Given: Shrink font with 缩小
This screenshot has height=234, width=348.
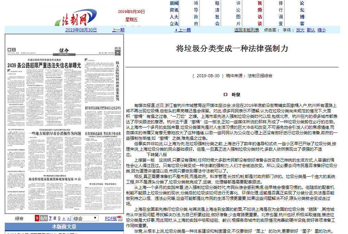Looking at the screenshot, I should [321, 30].
